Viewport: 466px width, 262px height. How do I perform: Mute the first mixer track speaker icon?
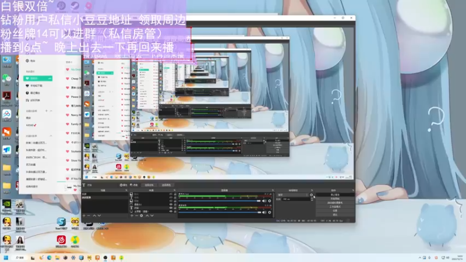click(x=264, y=201)
